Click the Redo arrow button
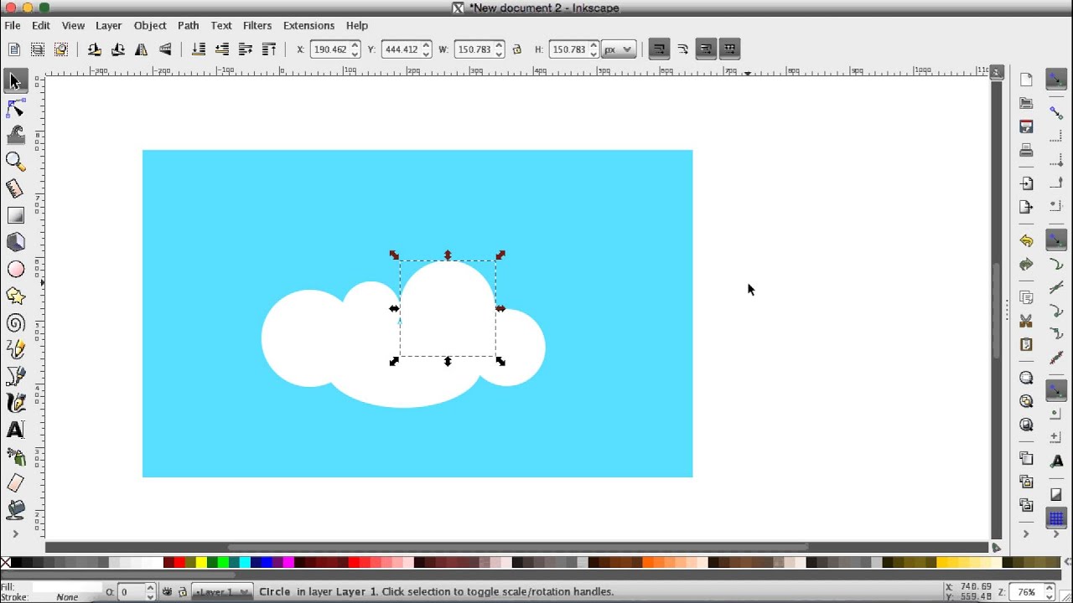The image size is (1073, 603). (x=1026, y=265)
